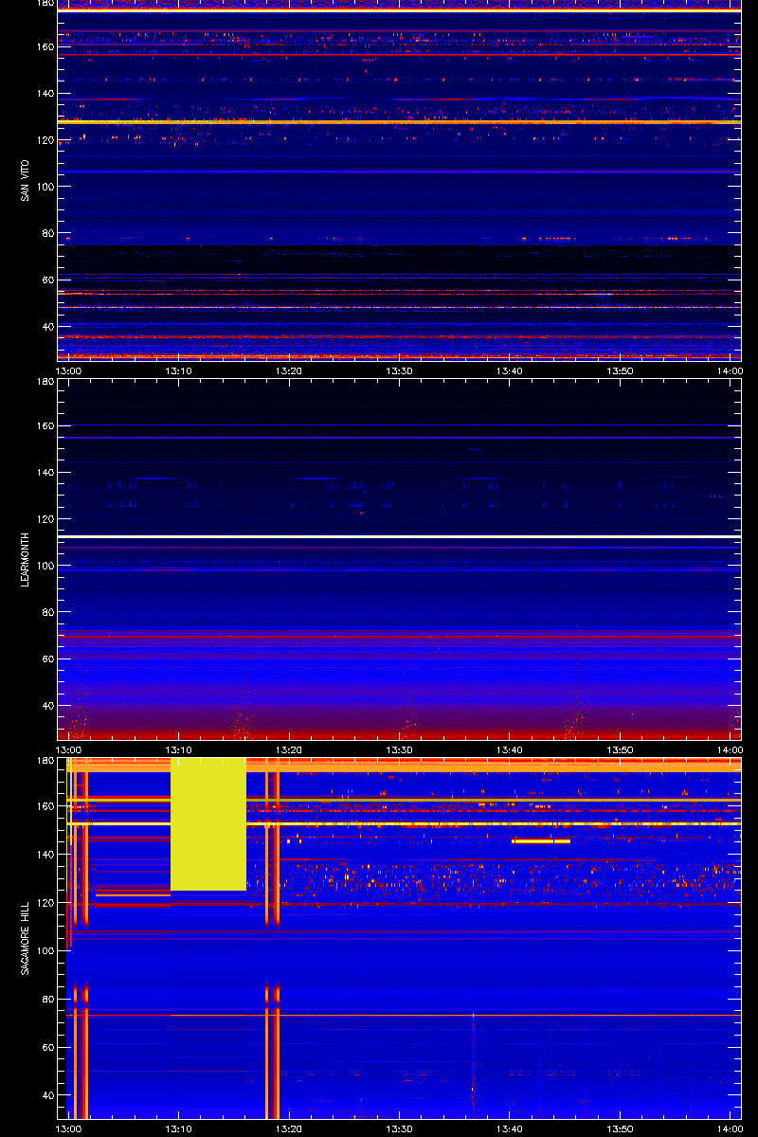Click the 80 frequency label on Sagamore Hill
The height and width of the screenshot is (1137, 758).
(x=47, y=999)
